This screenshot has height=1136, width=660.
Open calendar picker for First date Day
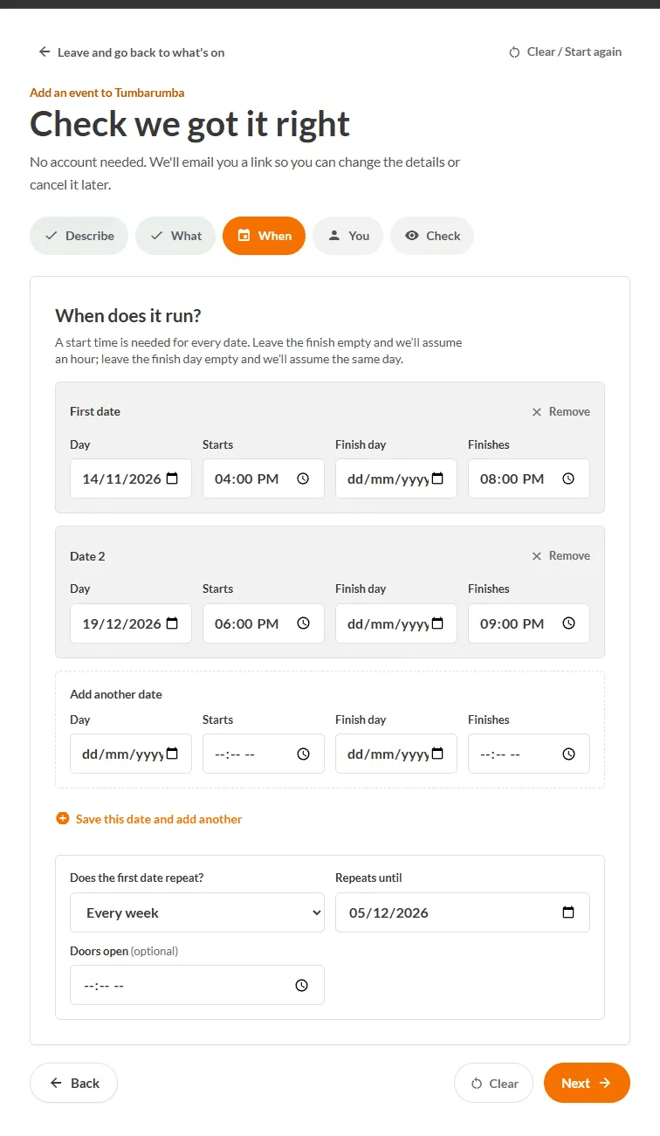[172, 478]
